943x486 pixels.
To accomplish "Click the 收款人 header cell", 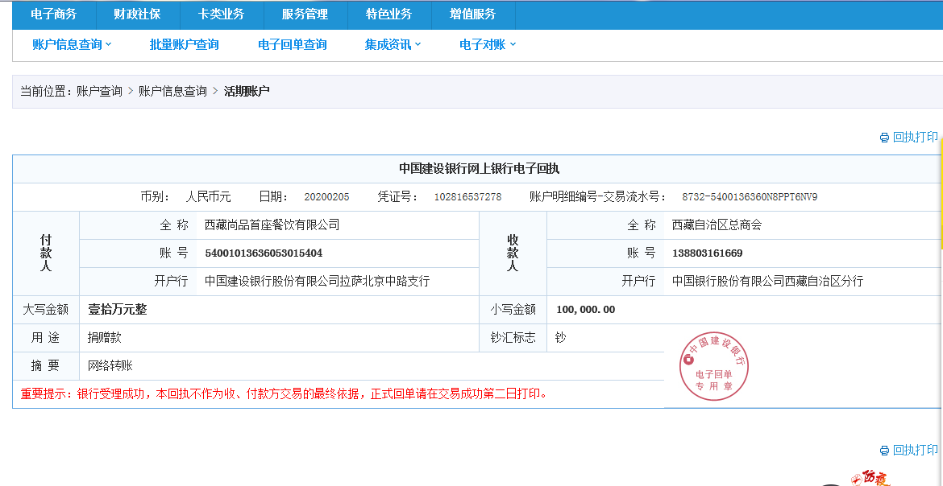I will click(x=513, y=253).
